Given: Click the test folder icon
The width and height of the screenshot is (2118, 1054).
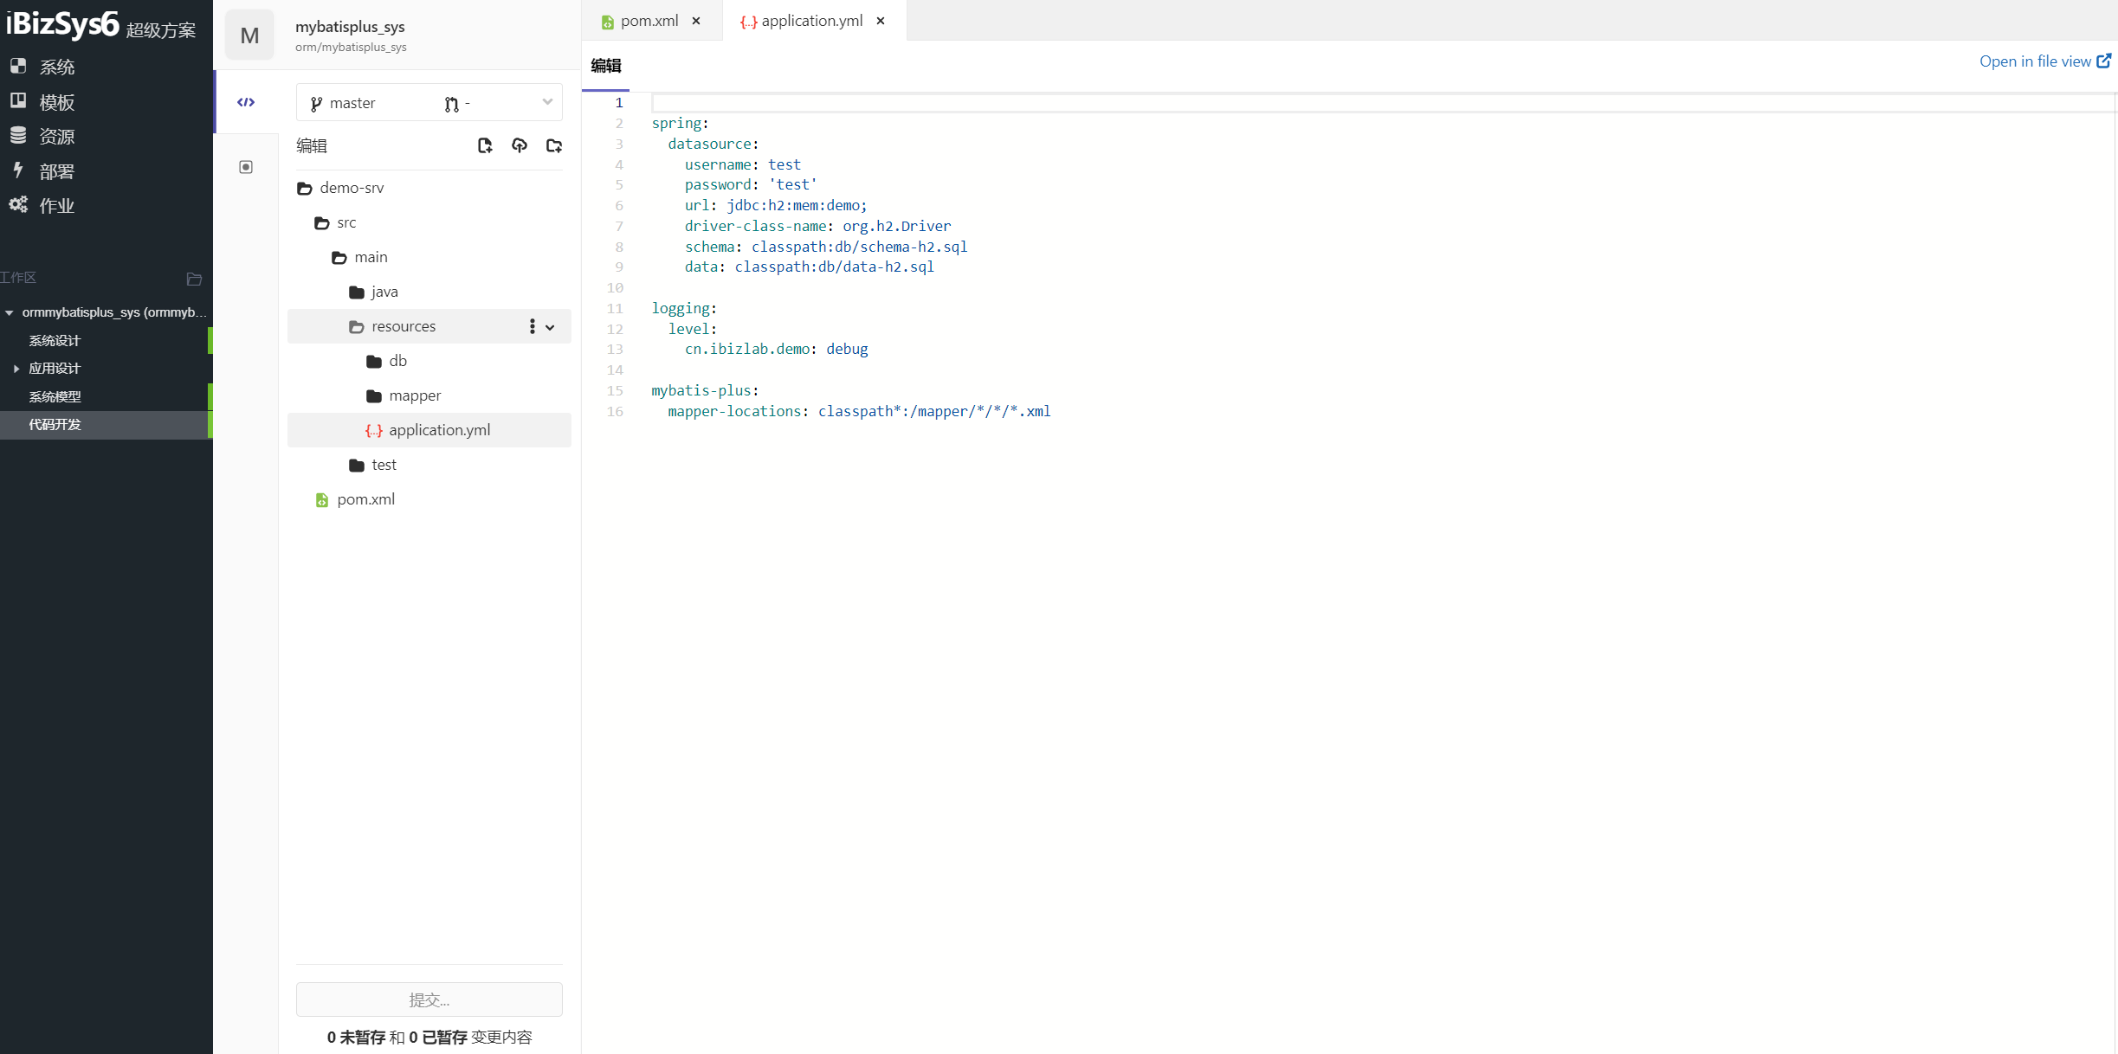Looking at the screenshot, I should tap(357, 466).
